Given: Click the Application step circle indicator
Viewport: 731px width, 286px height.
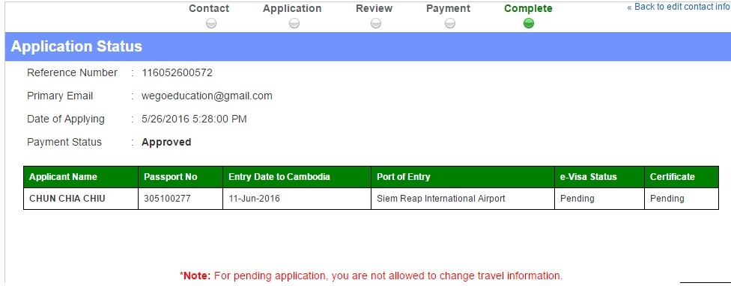Looking at the screenshot, I should point(294,23).
